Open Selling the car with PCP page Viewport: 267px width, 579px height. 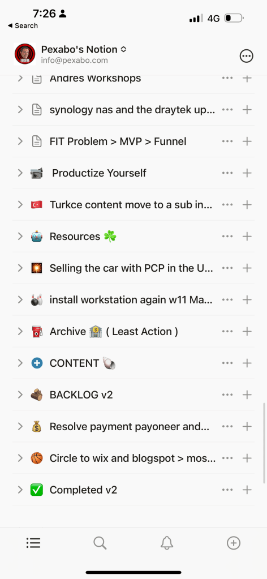point(131,268)
